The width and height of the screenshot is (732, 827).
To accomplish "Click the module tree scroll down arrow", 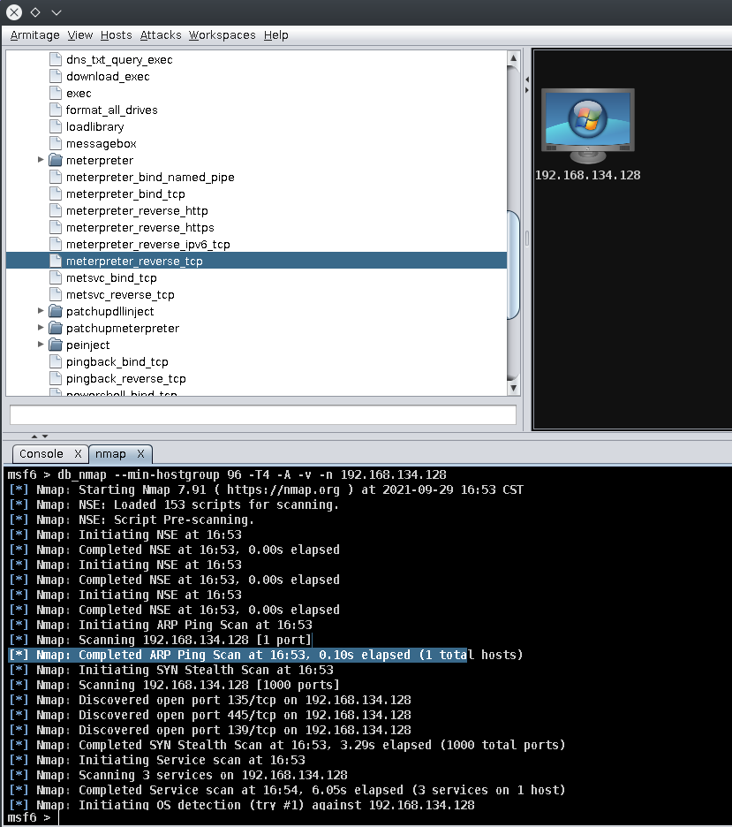I will pyautogui.click(x=513, y=388).
